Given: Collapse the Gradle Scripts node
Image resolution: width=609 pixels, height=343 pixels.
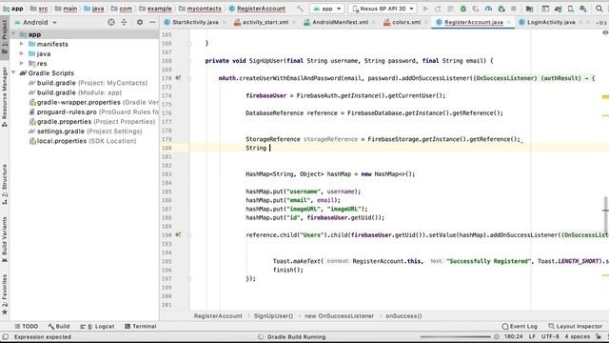Looking at the screenshot, I should (14, 73).
